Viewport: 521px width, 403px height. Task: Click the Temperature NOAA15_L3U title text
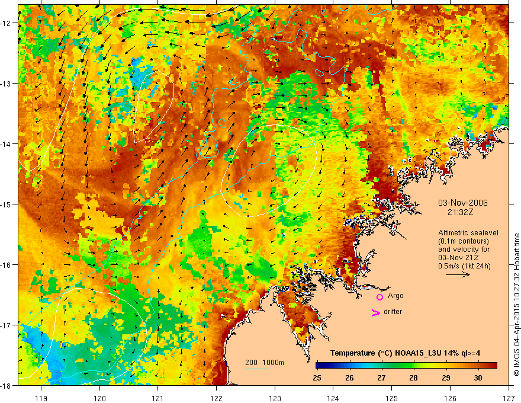405,353
